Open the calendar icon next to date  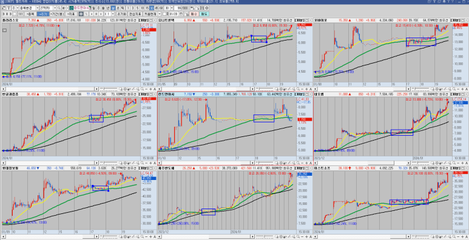181,14
